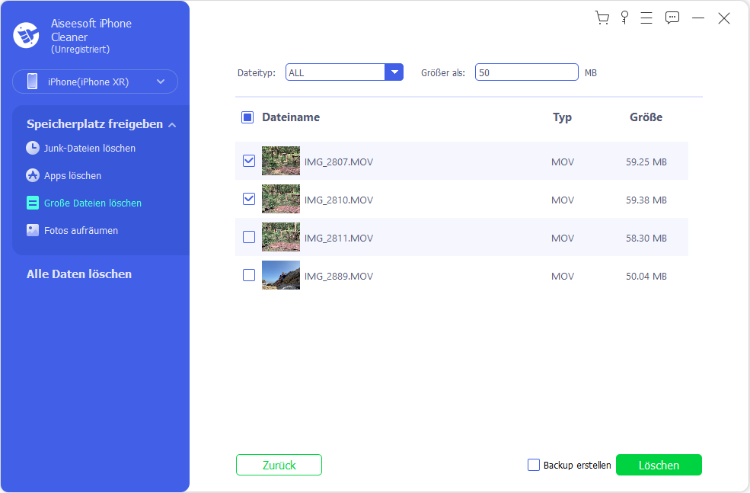Click the key register icon
Image resolution: width=750 pixels, height=493 pixels.
tap(625, 18)
